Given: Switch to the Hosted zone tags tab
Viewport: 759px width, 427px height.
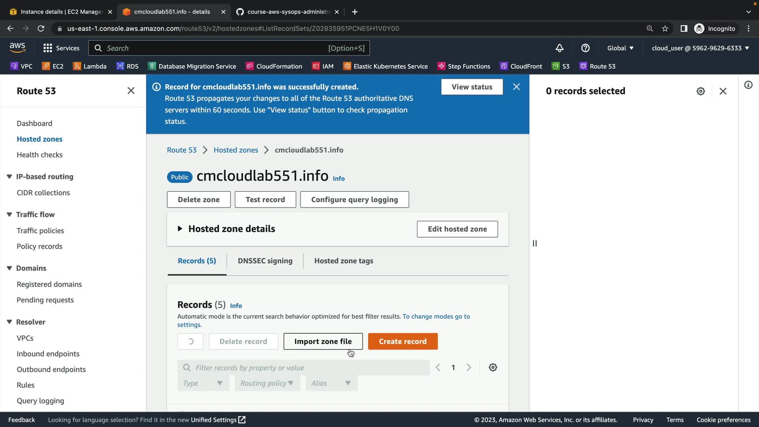Looking at the screenshot, I should click(344, 261).
